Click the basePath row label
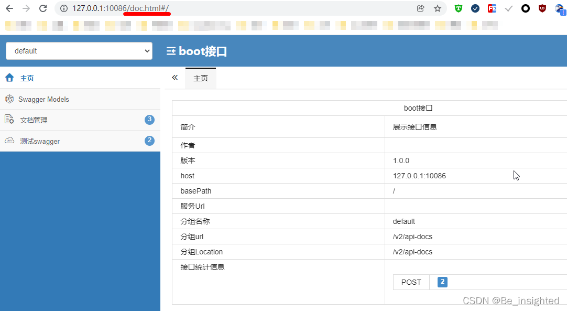The height and width of the screenshot is (311, 567). pyautogui.click(x=195, y=191)
